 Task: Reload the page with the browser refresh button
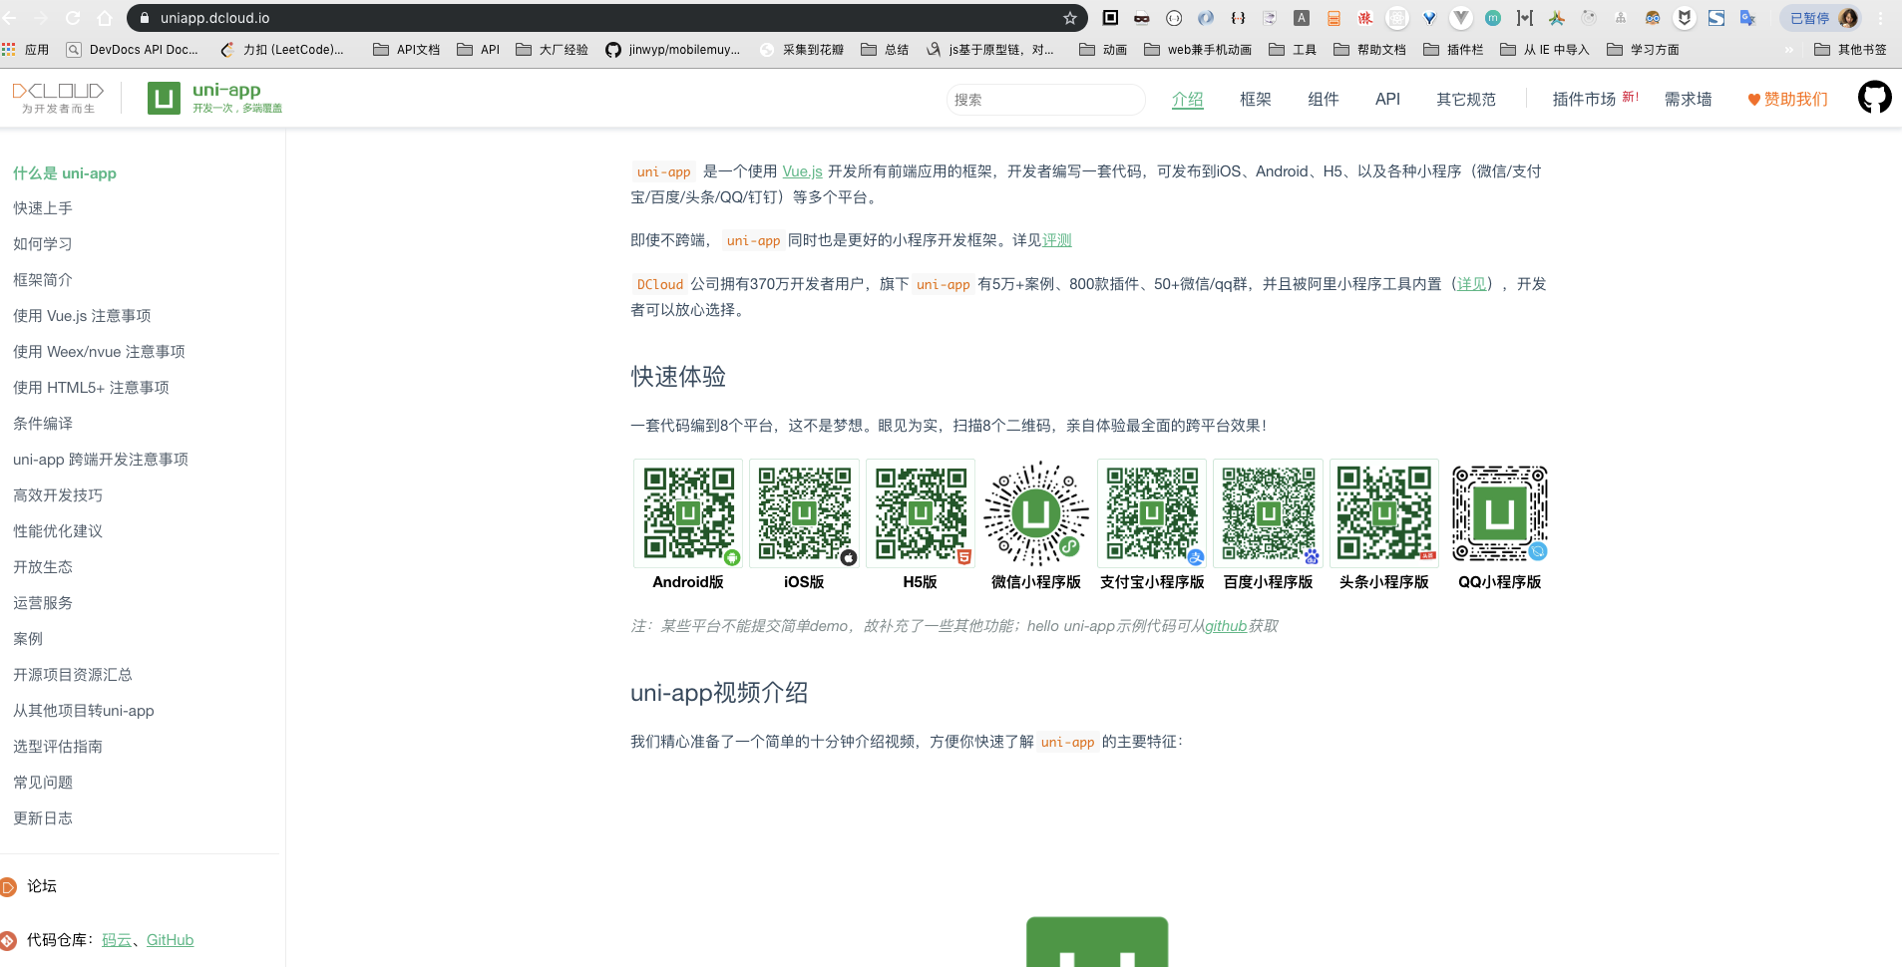[73, 18]
